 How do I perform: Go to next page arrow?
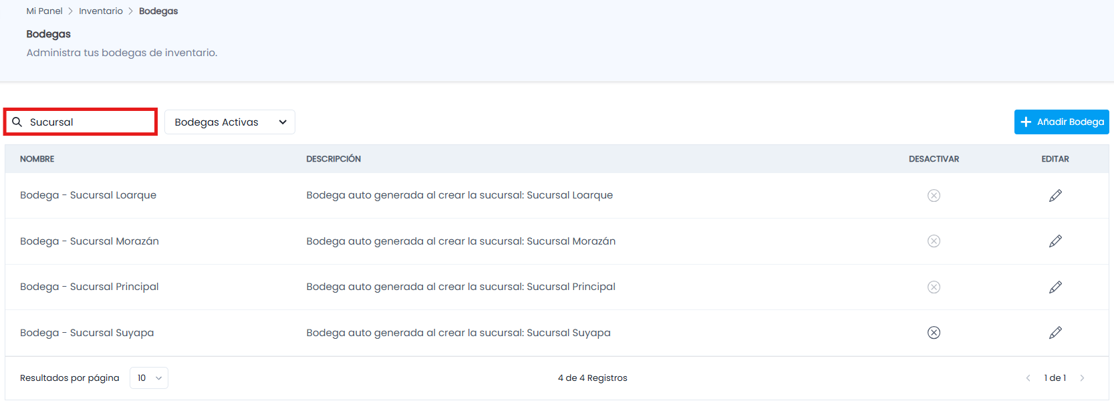(x=1082, y=378)
